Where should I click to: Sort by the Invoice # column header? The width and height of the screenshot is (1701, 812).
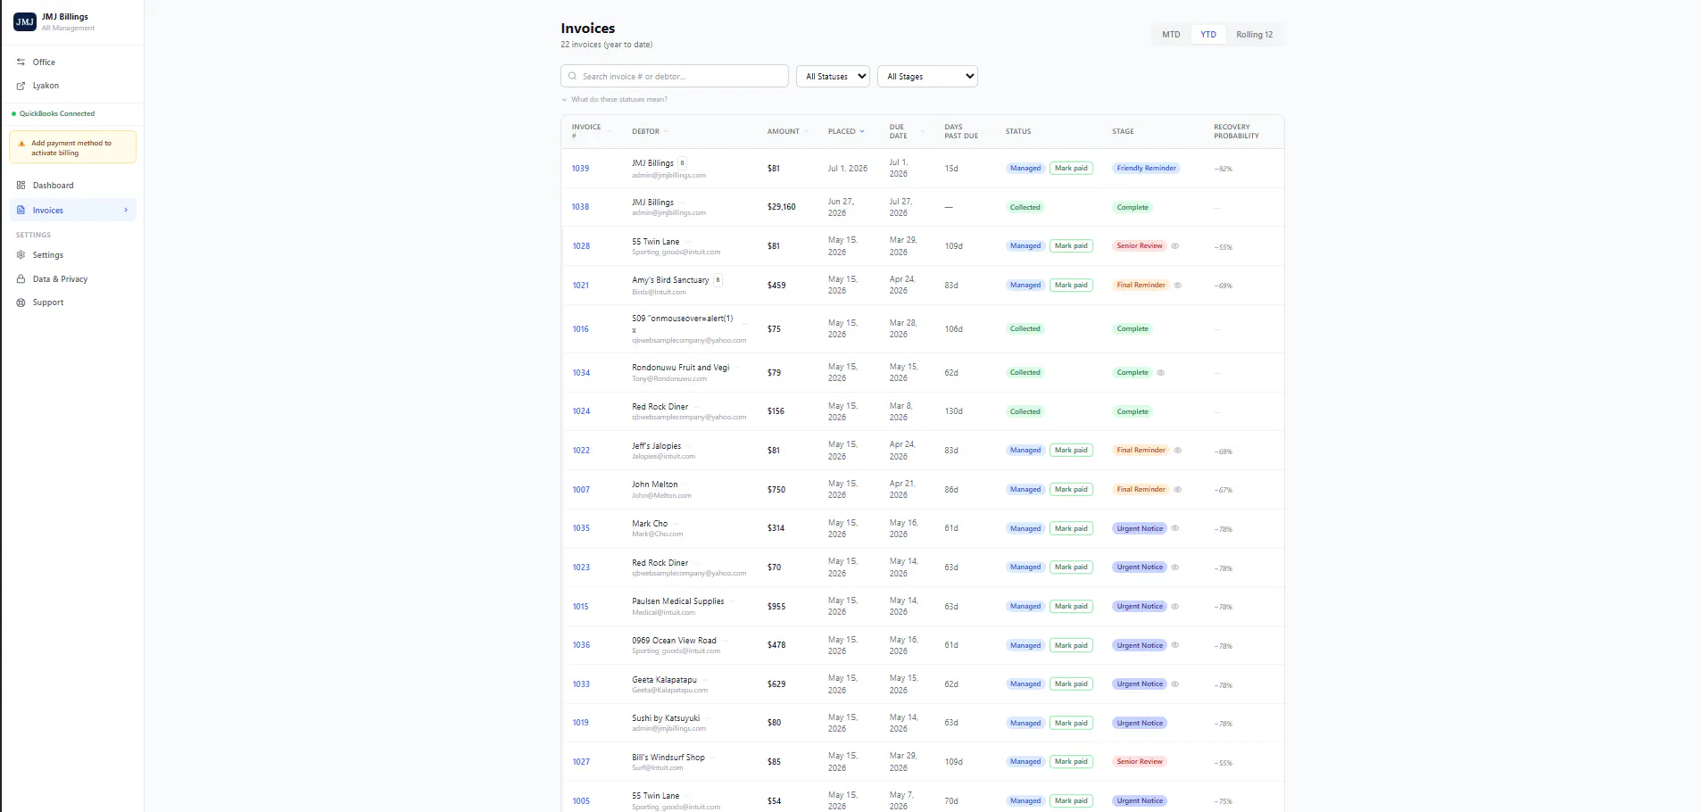tap(590, 131)
